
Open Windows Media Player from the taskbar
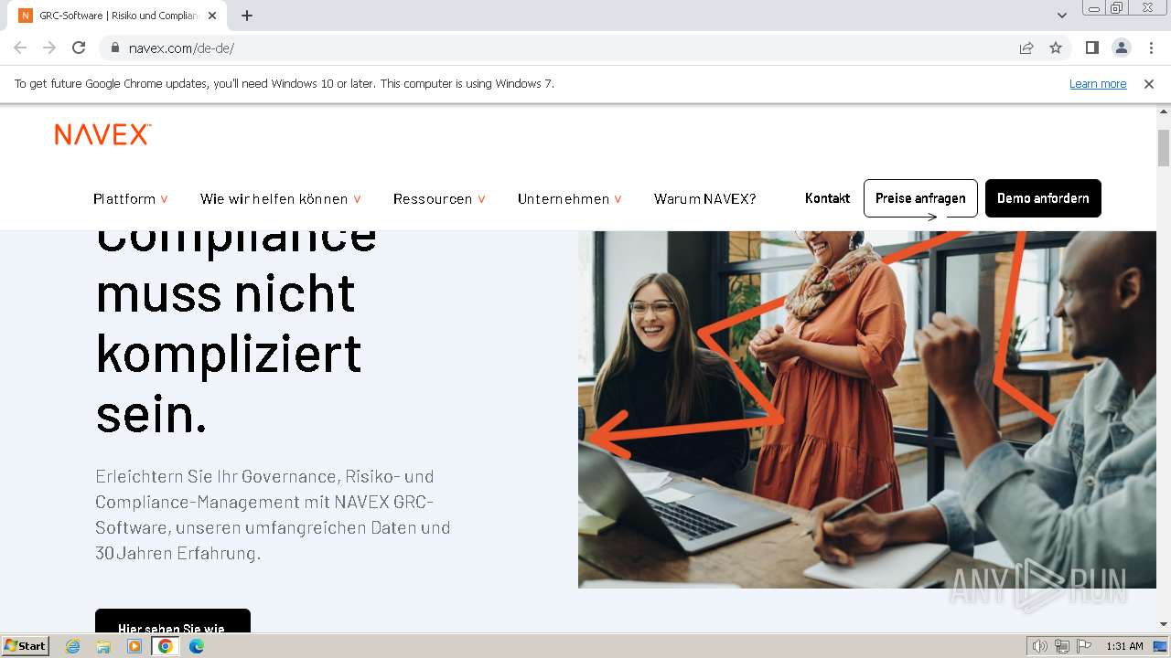pos(134,646)
